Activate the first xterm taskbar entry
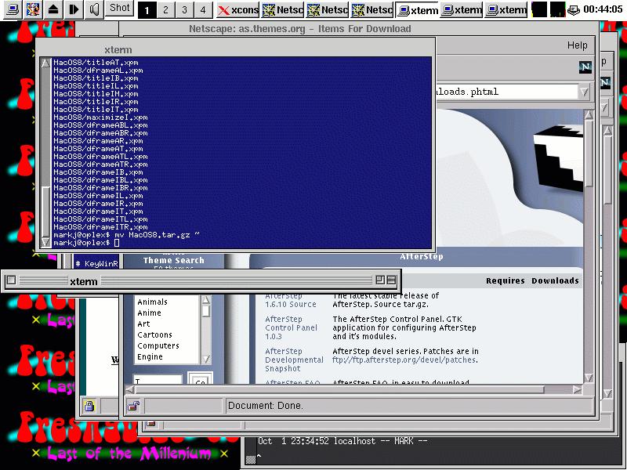Image resolution: width=627 pixels, height=470 pixels. [417, 10]
